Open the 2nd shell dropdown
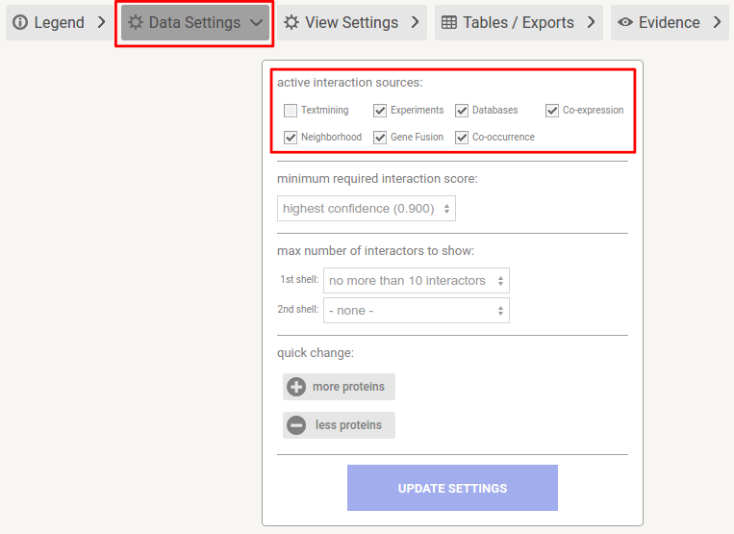The image size is (734, 534). (x=417, y=310)
